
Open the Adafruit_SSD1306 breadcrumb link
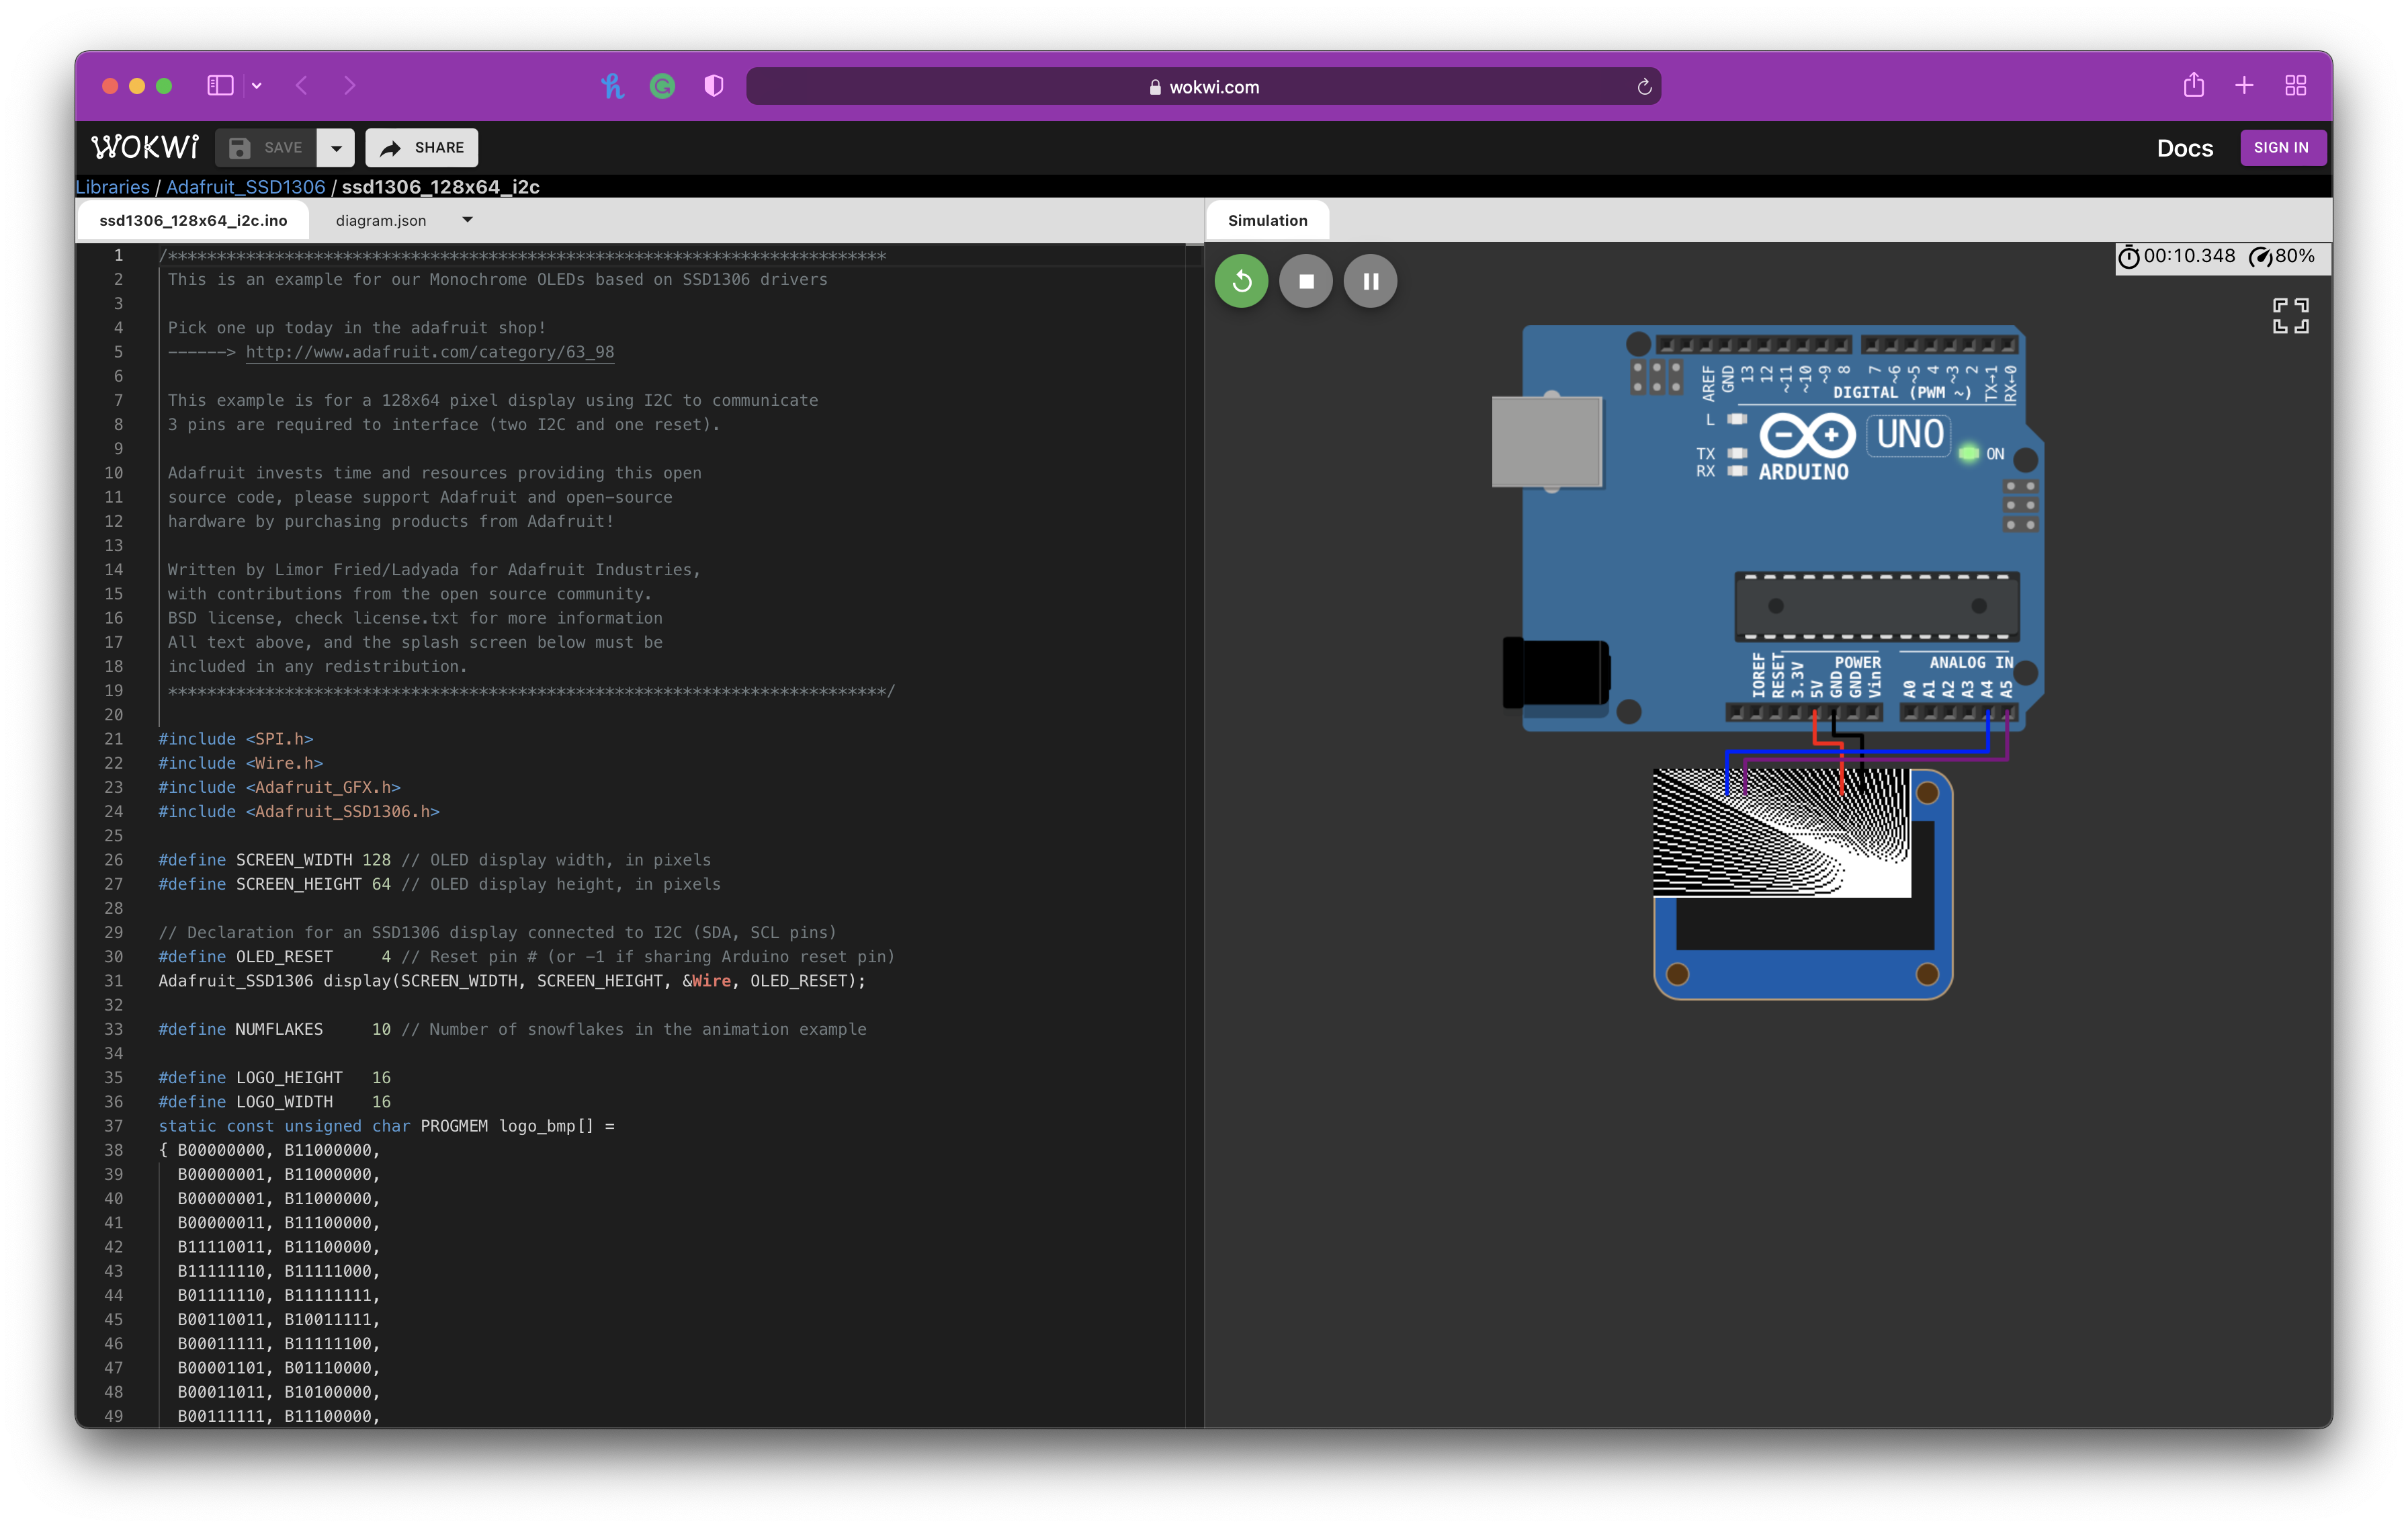click(245, 187)
